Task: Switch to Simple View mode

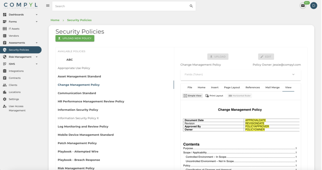Action: 192,96
